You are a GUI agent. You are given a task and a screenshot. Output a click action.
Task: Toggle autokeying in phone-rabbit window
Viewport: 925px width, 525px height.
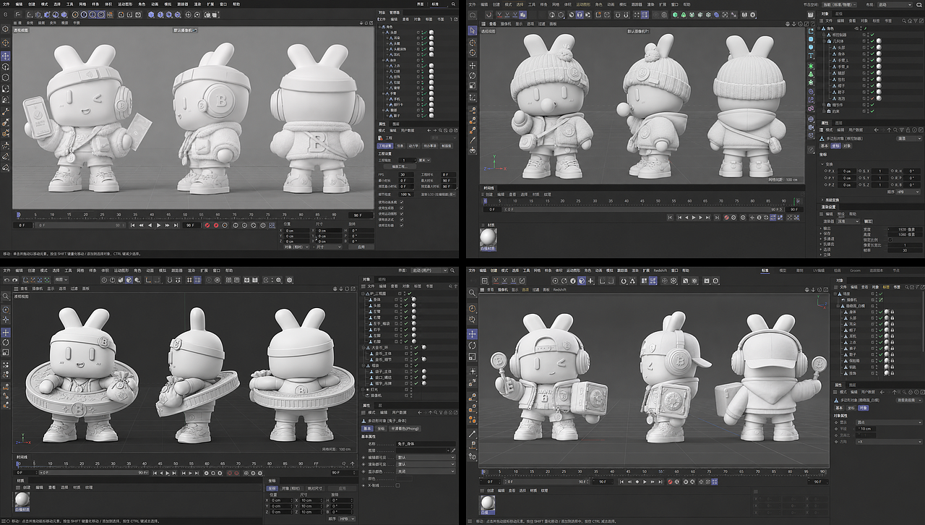tap(215, 225)
